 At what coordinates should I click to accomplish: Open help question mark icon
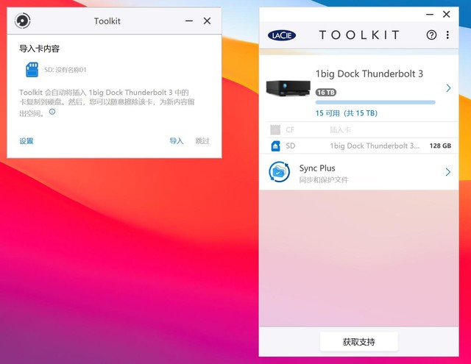click(x=432, y=35)
